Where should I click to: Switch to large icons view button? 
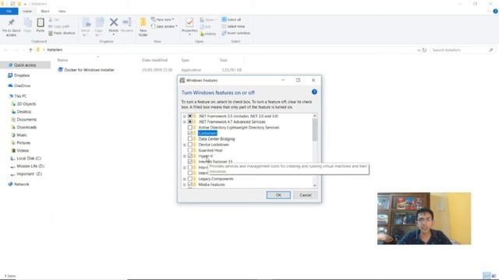coord(494,275)
